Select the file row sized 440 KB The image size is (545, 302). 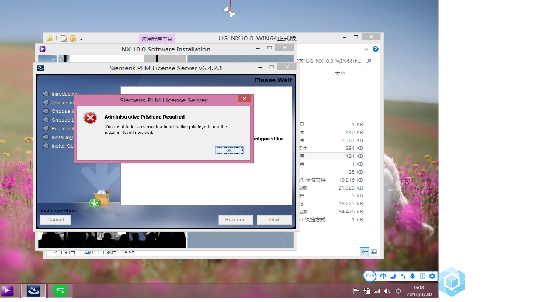coord(331,133)
